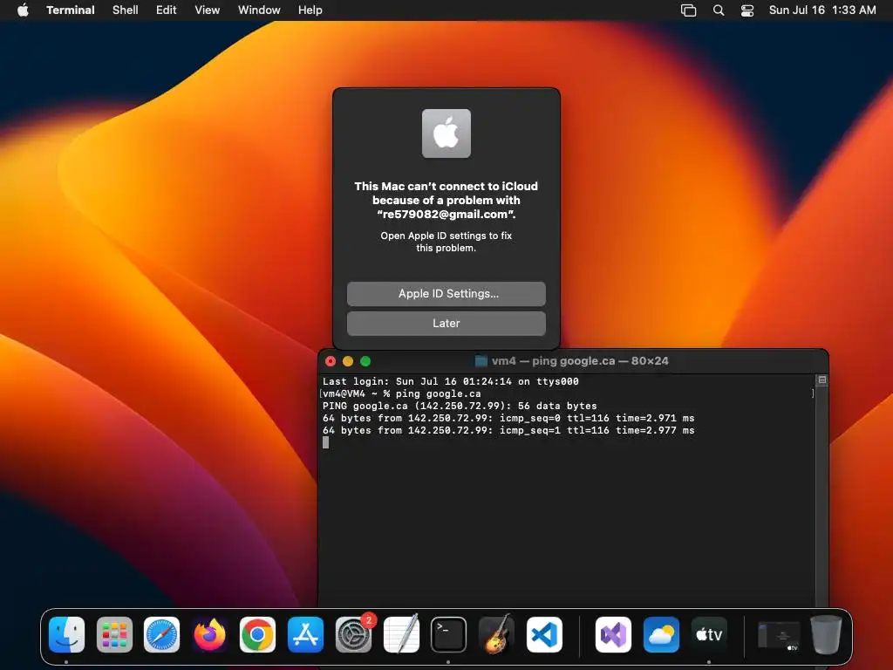Click the Apple logo in iCloud dialog
This screenshot has height=670, width=893.
[446, 133]
